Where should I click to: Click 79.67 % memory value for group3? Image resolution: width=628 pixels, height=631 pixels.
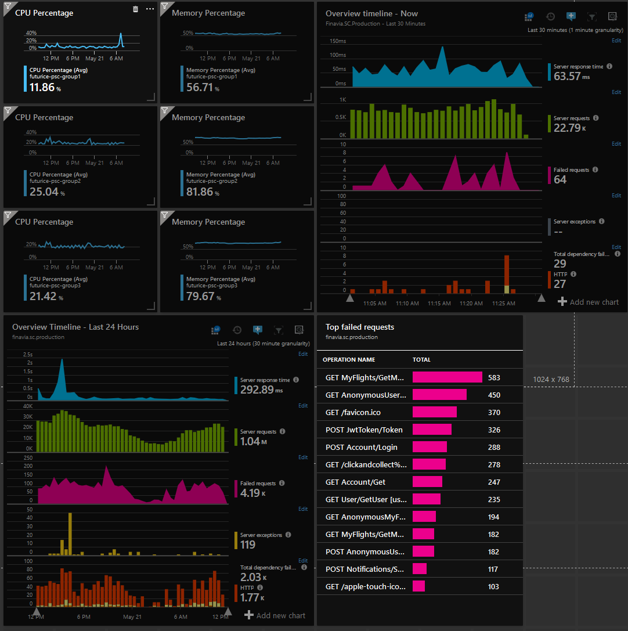[204, 296]
